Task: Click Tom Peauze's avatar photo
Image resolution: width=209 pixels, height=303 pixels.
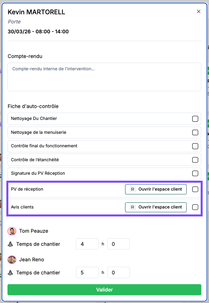Action: (12, 231)
